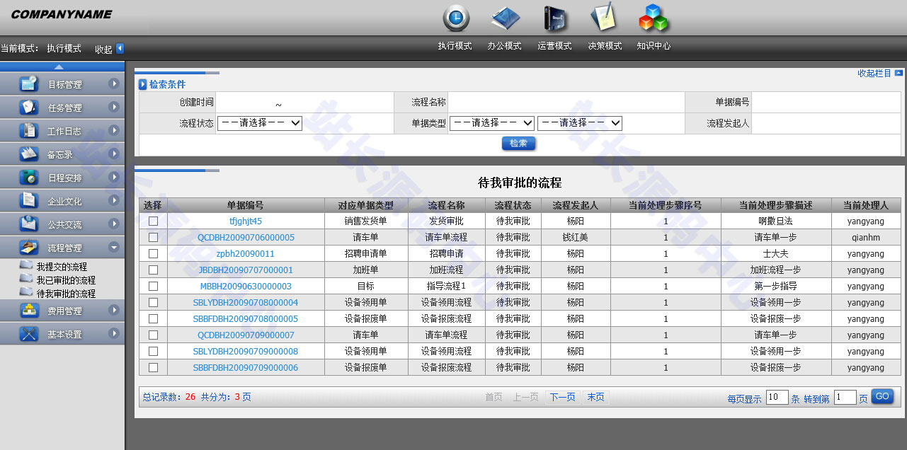Click the 目标管理 sidebar icon
Image resolution: width=907 pixels, height=450 pixels.
click(x=29, y=84)
